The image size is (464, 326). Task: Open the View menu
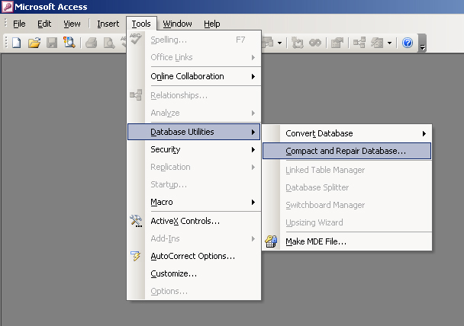coord(72,24)
